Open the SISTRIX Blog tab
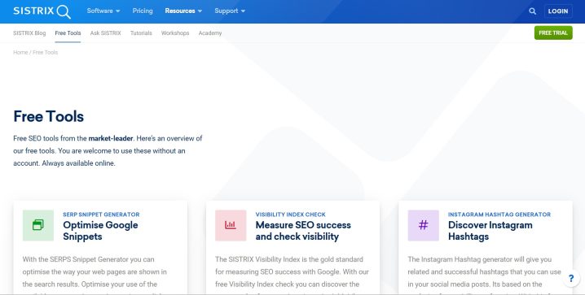The image size is (585, 295). point(29,33)
